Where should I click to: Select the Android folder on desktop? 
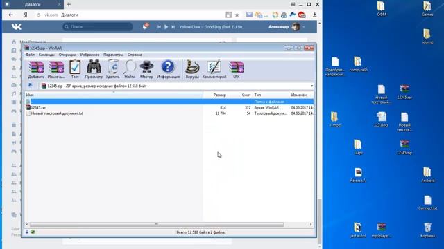tap(427, 175)
